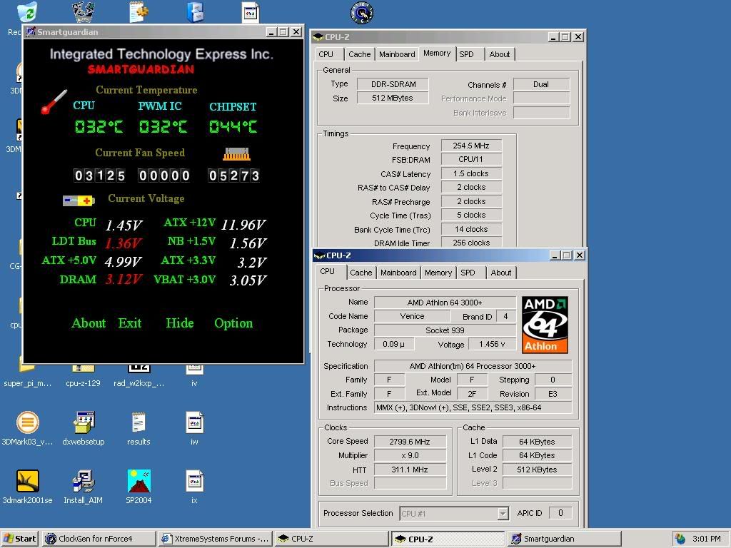This screenshot has width=731, height=548.
Task: Switch to XtremeSystems Forums taskbar button
Action: (215, 539)
